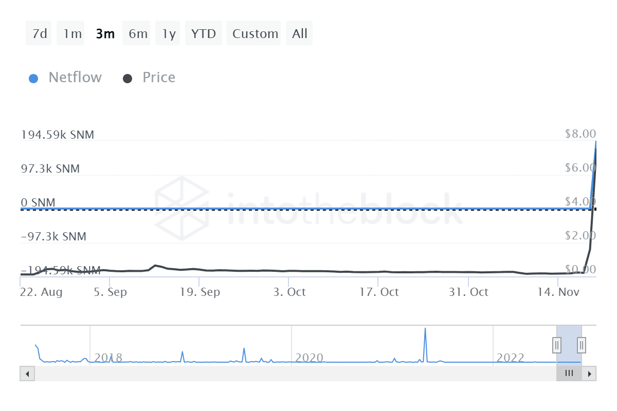
Task: Click the blue Netflow legend dot
Action: (33, 78)
